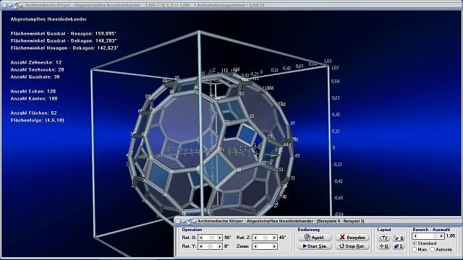Click 'Flächenwinkel Hexagon - Dekagon' line
Image resolution: width=463 pixels, height=260 pixels.
click(64, 48)
